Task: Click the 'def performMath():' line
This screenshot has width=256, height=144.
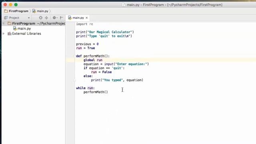Action: (93, 56)
